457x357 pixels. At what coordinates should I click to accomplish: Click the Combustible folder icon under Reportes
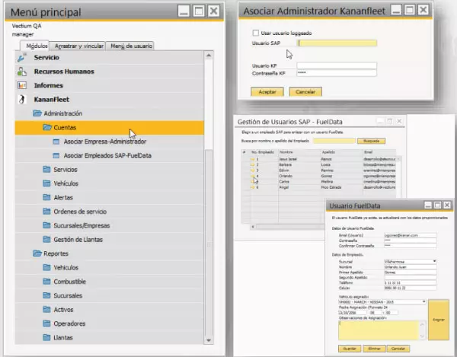tap(48, 282)
